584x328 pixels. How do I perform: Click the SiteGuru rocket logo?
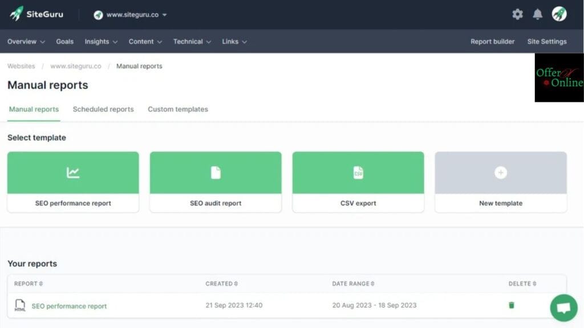pyautogui.click(x=17, y=14)
